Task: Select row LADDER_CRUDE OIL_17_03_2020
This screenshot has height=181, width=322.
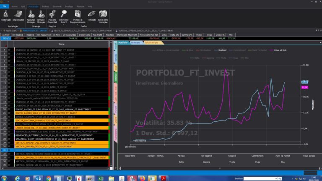Action: pyautogui.click(x=62, y=128)
